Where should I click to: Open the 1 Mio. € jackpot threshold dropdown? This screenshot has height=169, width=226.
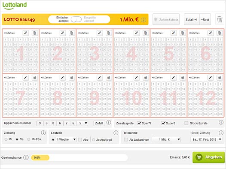click(166, 139)
